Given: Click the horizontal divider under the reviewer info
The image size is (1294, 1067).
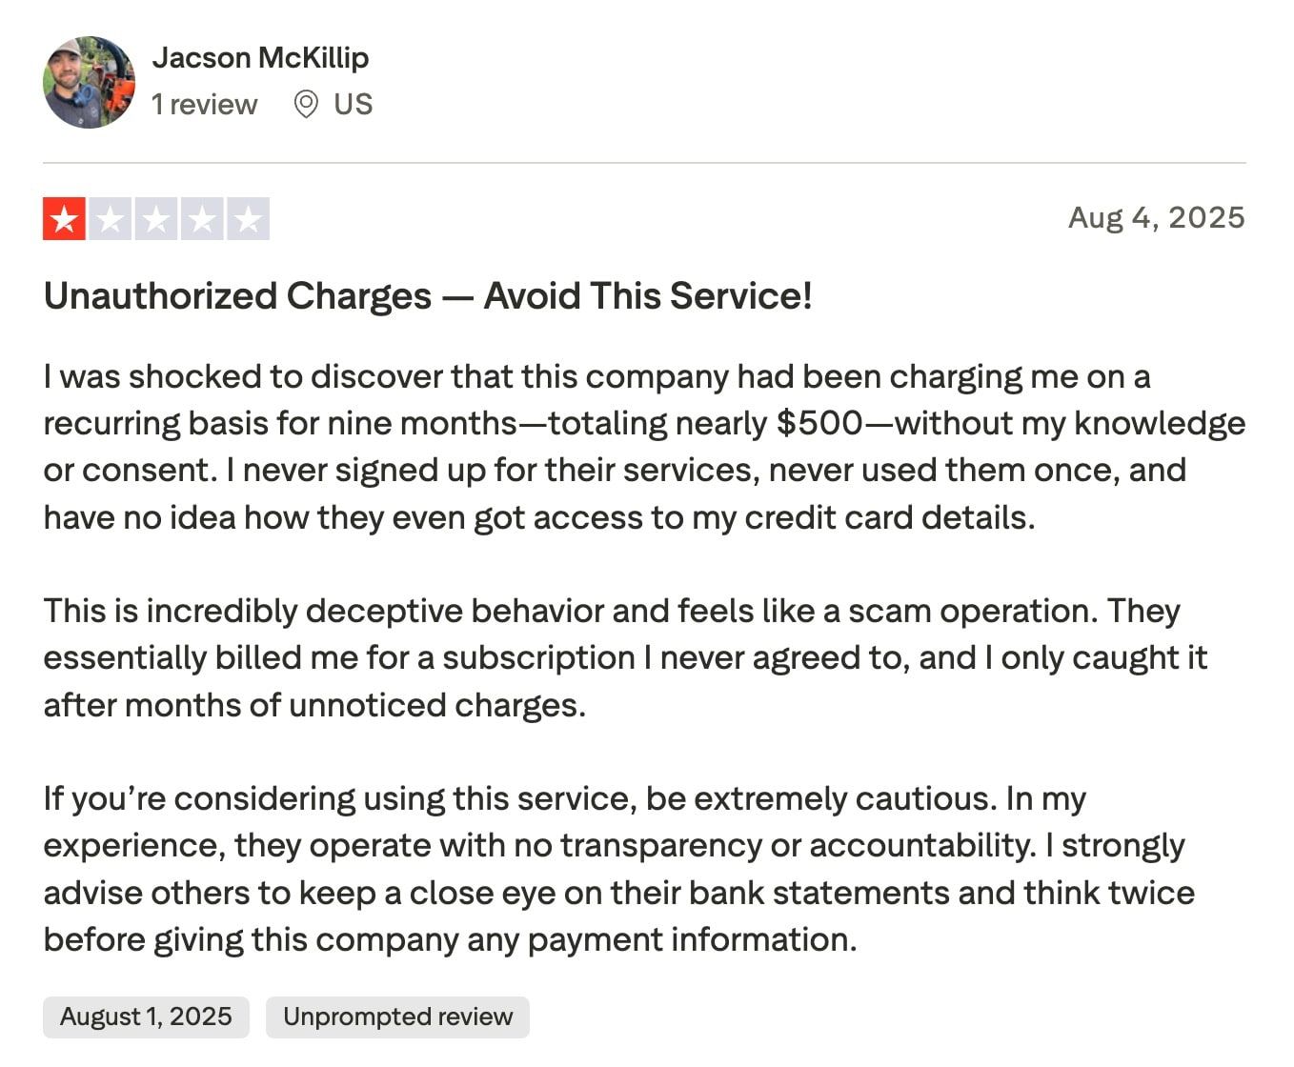Looking at the screenshot, I should click(x=644, y=163).
